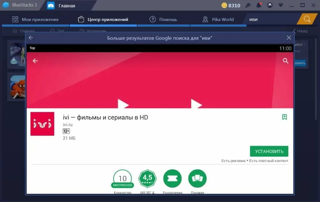Image resolution: width=320 pixels, height=202 pixels.
Task: Click the Pika World pin icon
Action: pos(205,19)
